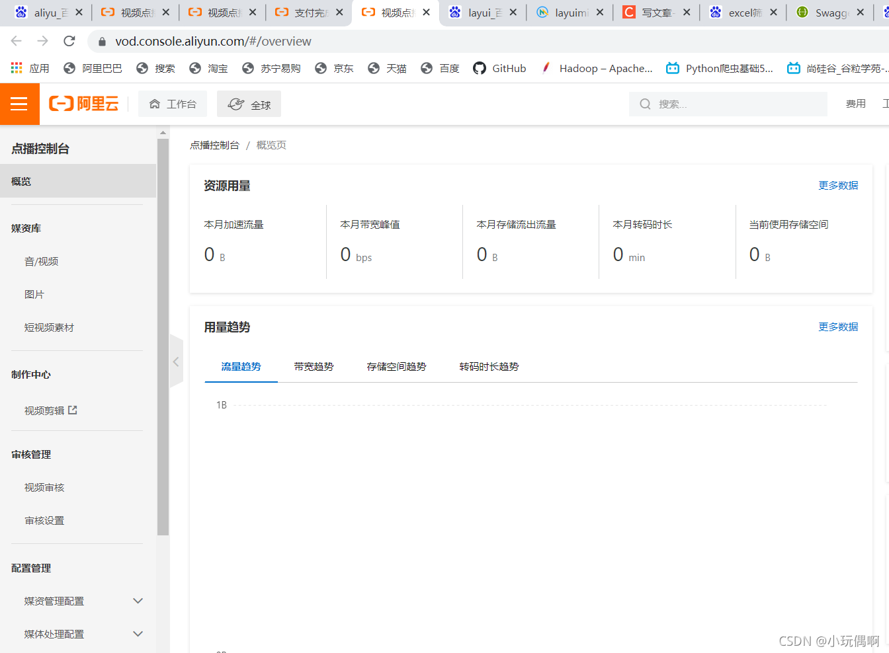Reload the page with refresh icon

pos(69,41)
